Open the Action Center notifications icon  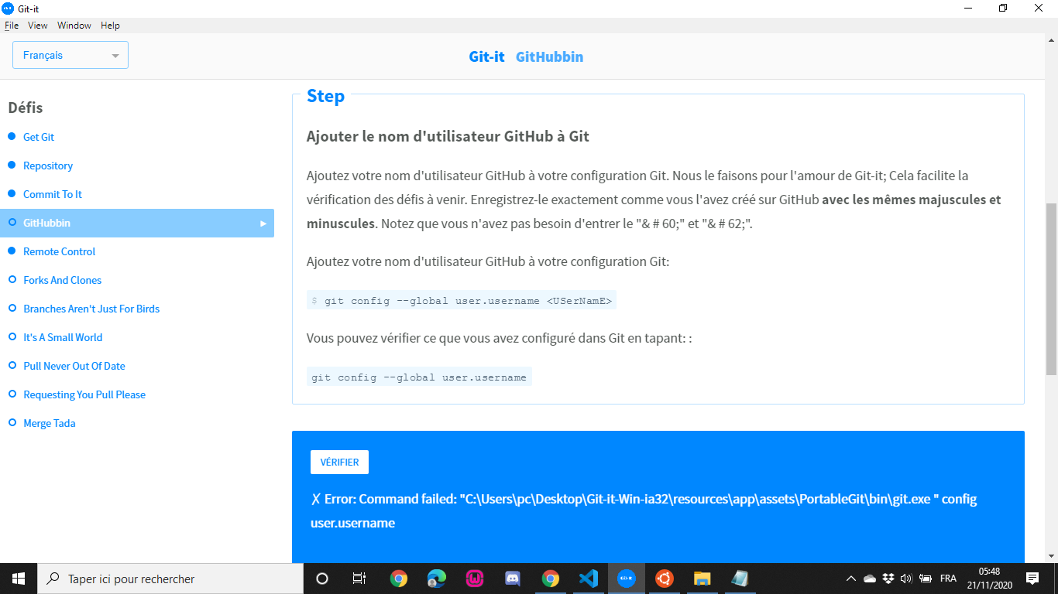1032,579
